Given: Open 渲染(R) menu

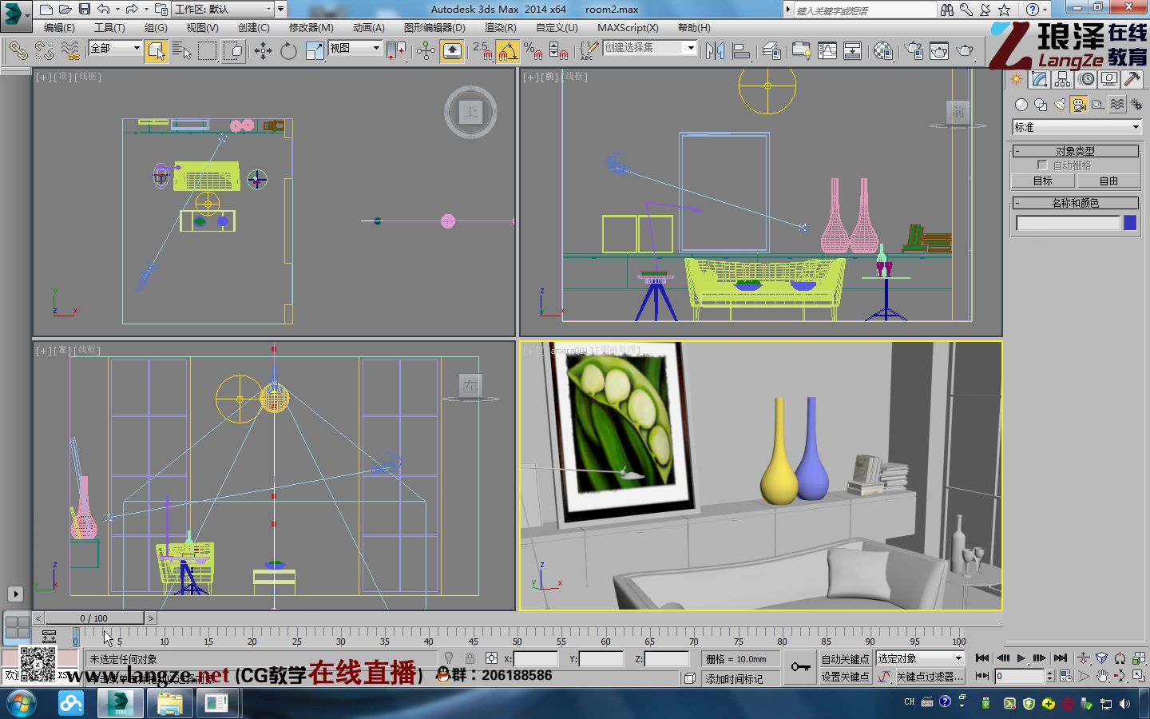Looking at the screenshot, I should click(x=500, y=27).
